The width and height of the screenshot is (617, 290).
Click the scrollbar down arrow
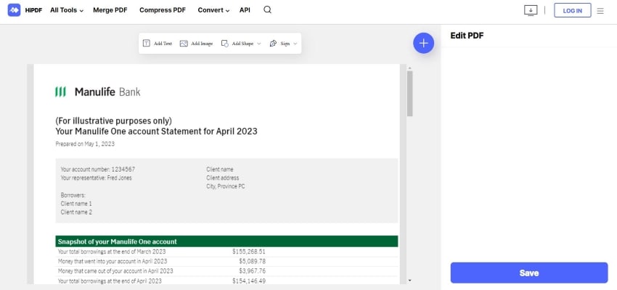tap(409, 281)
